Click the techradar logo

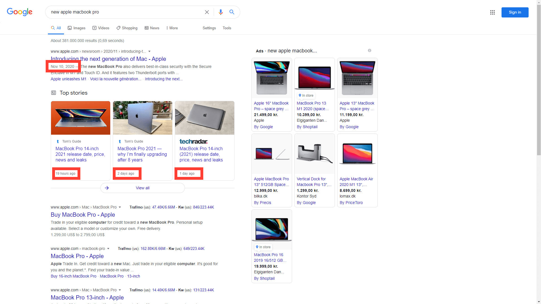(193, 141)
